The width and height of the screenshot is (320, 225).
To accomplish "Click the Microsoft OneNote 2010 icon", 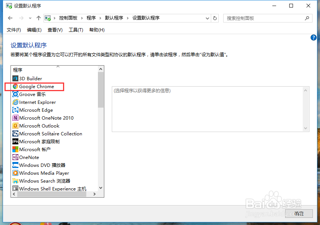I will (x=15, y=118).
